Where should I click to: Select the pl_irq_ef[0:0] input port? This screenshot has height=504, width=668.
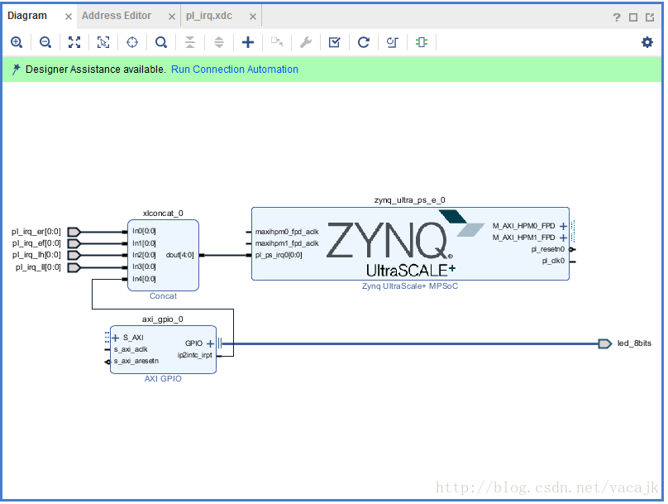pos(74,243)
